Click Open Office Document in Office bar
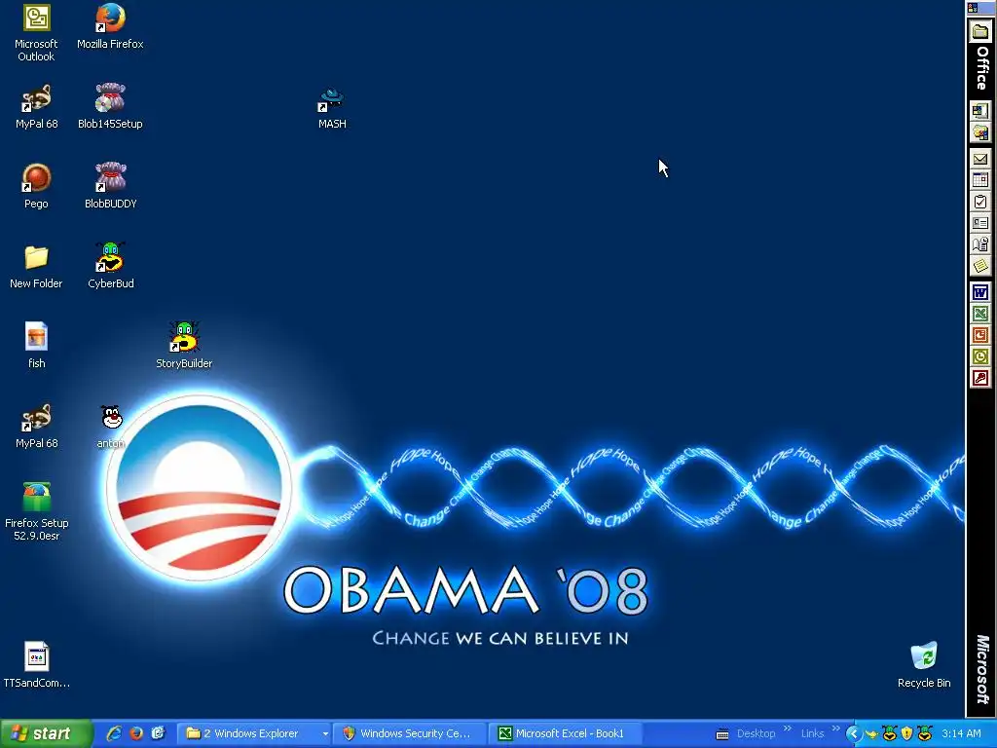This screenshot has height=748, width=997. [x=979, y=132]
